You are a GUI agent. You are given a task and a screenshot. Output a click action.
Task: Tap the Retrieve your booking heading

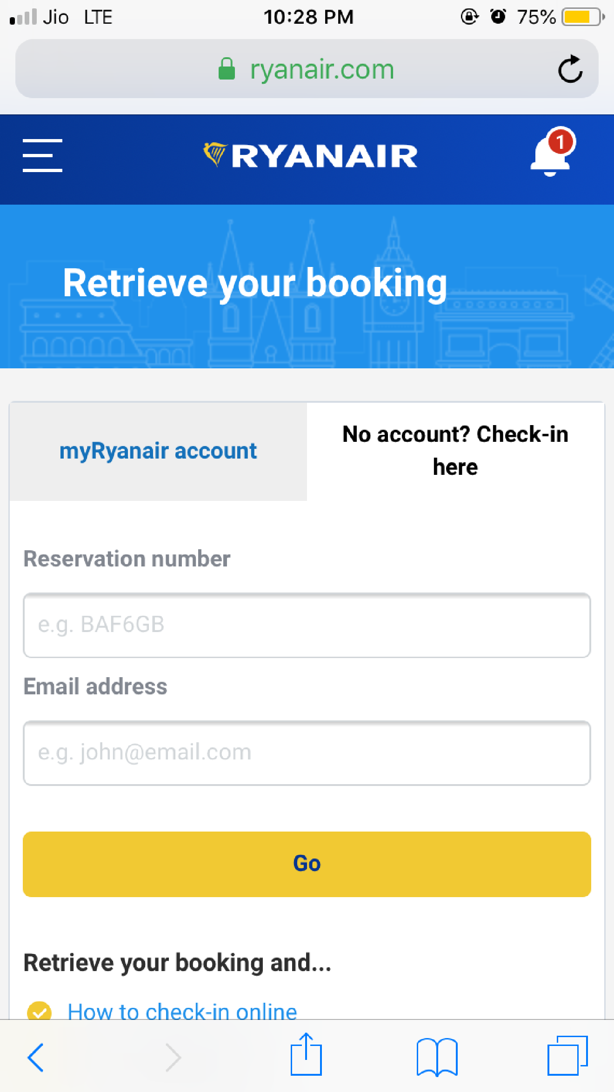click(255, 283)
